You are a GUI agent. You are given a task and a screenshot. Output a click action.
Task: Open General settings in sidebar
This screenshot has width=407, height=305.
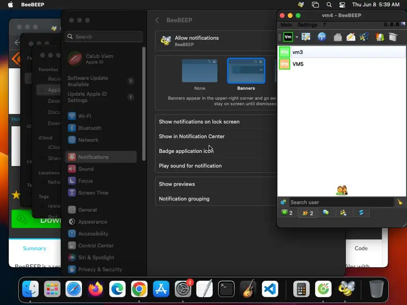[101, 210]
